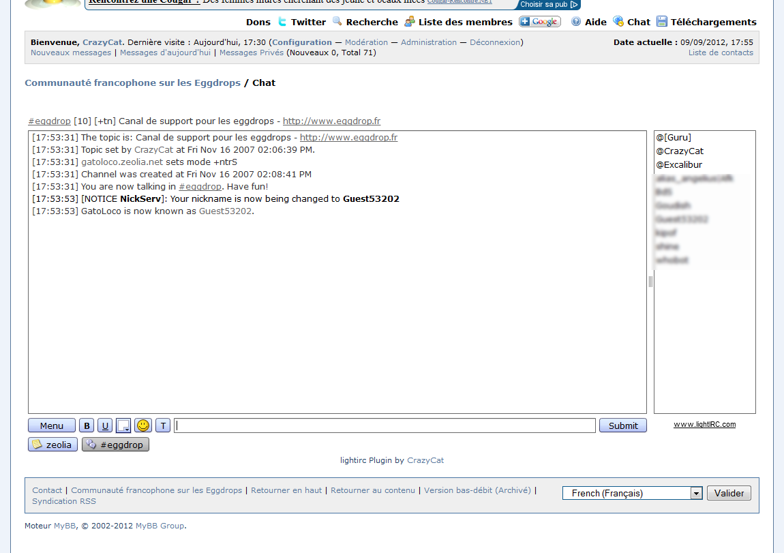Click the MyBB engine link
Image resolution: width=784 pixels, height=553 pixels.
tap(65, 526)
